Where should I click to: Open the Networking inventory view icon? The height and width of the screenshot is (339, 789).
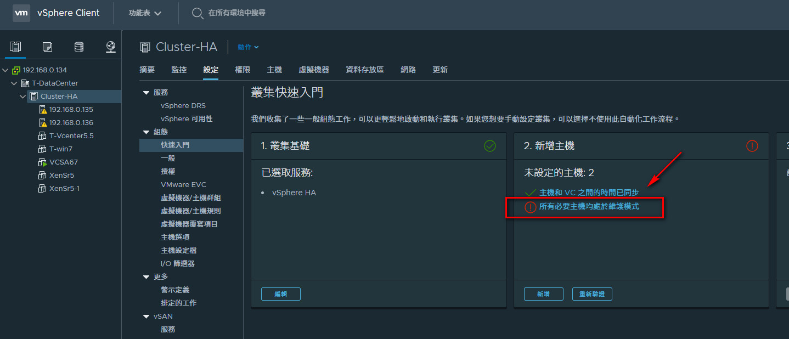pyautogui.click(x=111, y=47)
